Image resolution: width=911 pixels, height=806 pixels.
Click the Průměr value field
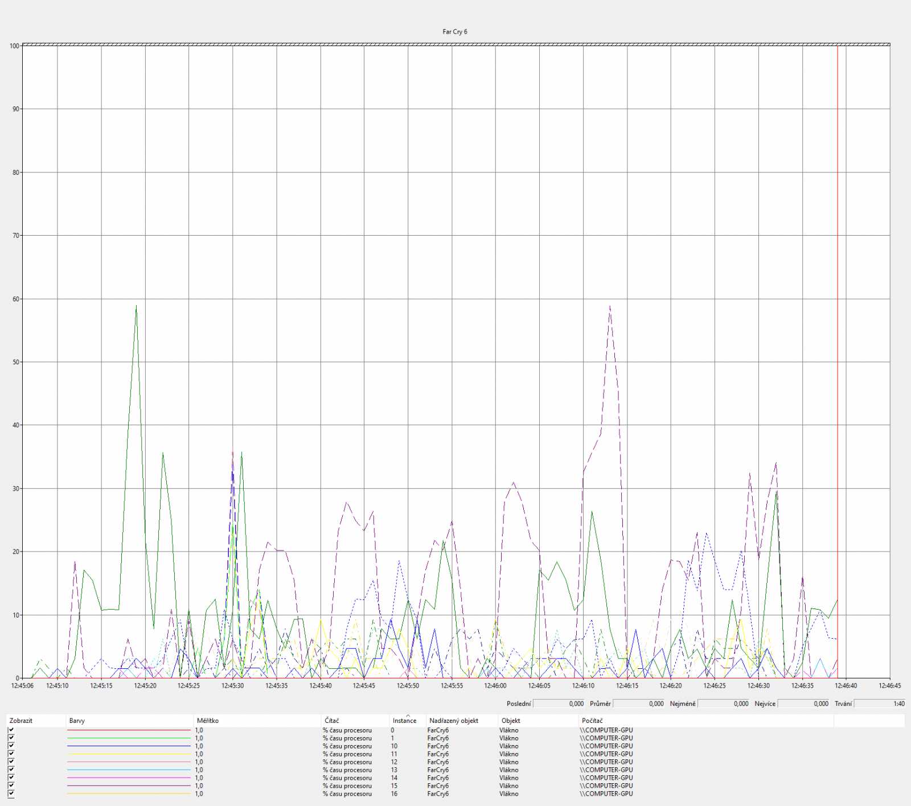(639, 704)
